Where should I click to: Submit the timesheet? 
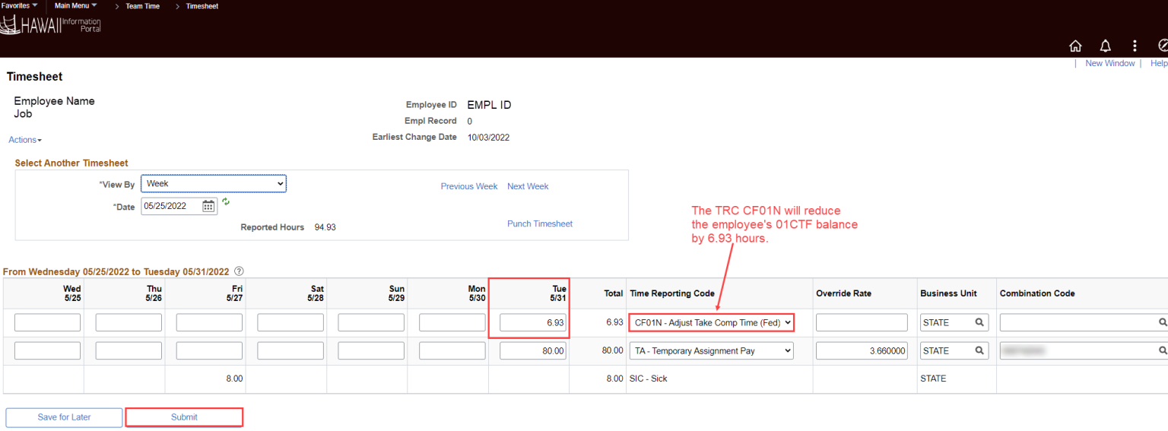click(x=184, y=417)
